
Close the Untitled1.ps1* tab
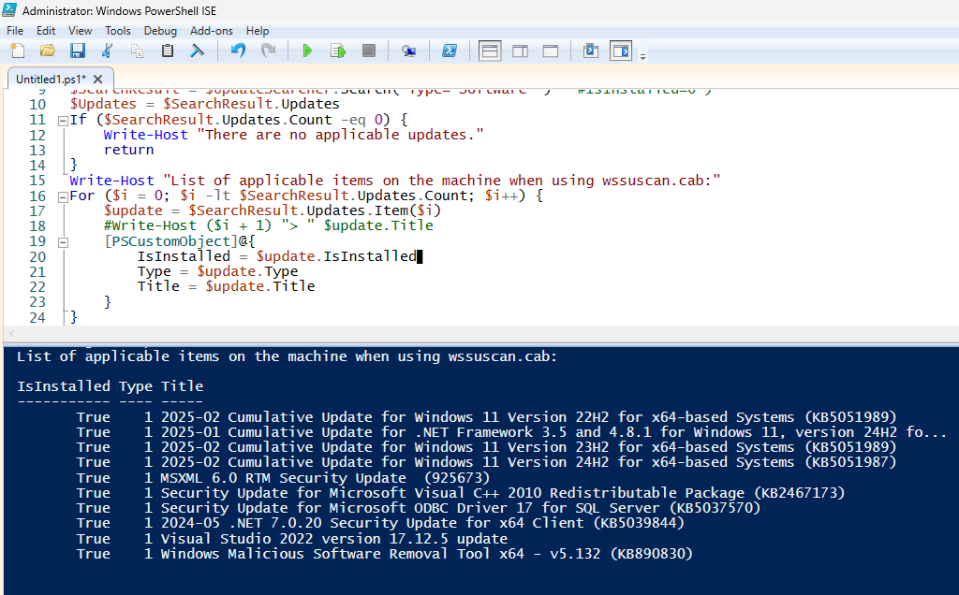(x=97, y=79)
